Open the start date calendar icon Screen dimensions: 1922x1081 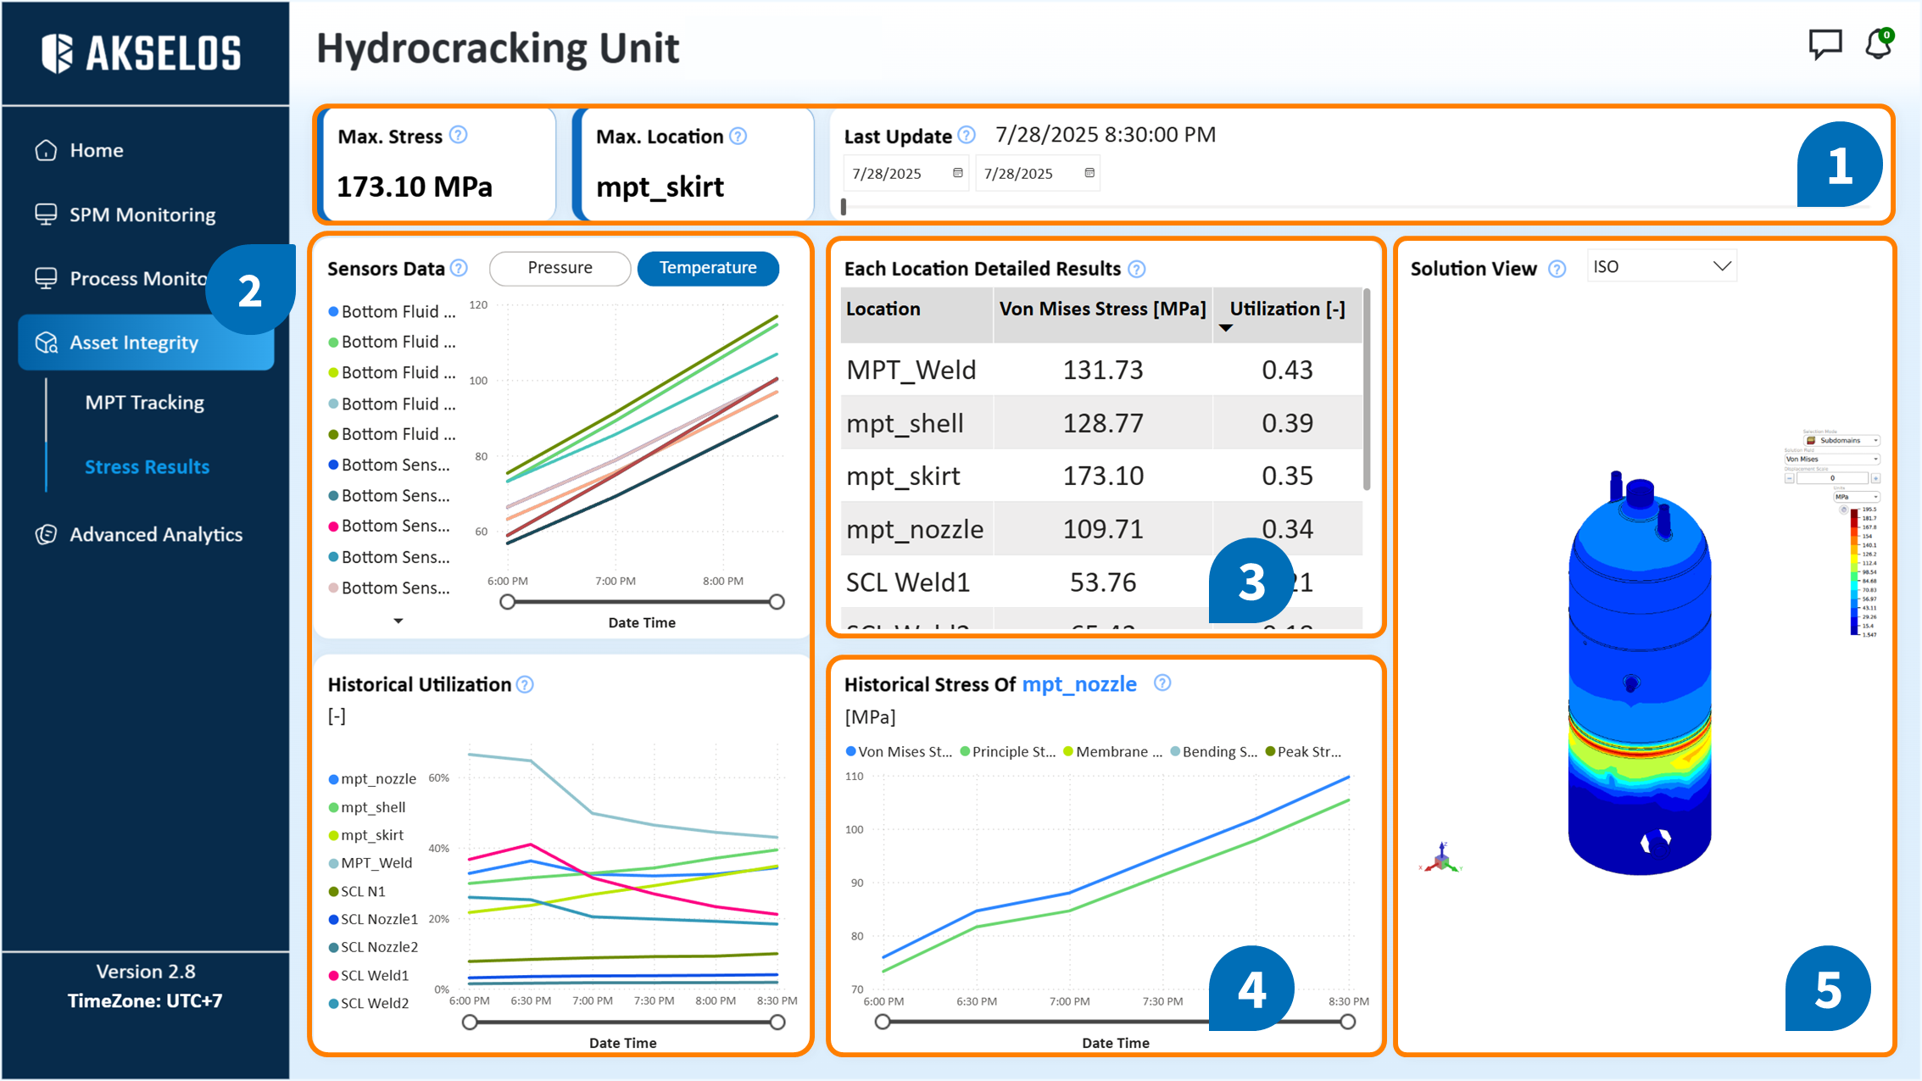(x=958, y=173)
